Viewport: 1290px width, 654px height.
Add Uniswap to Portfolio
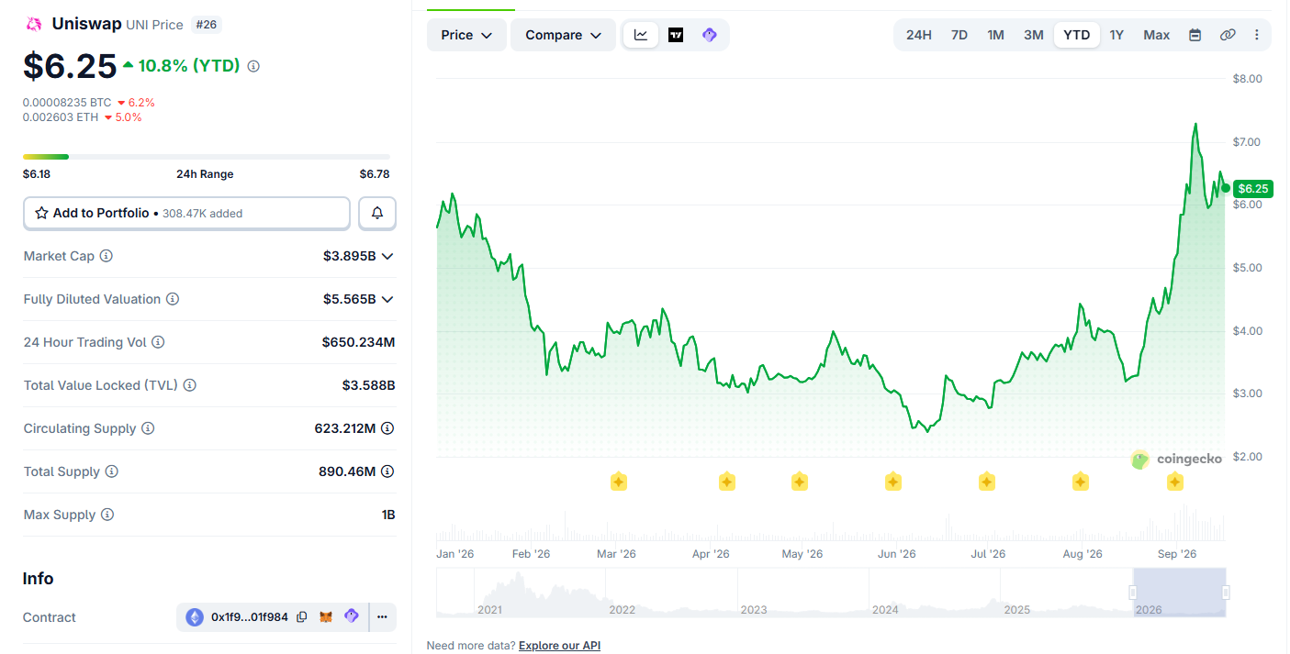click(x=186, y=213)
